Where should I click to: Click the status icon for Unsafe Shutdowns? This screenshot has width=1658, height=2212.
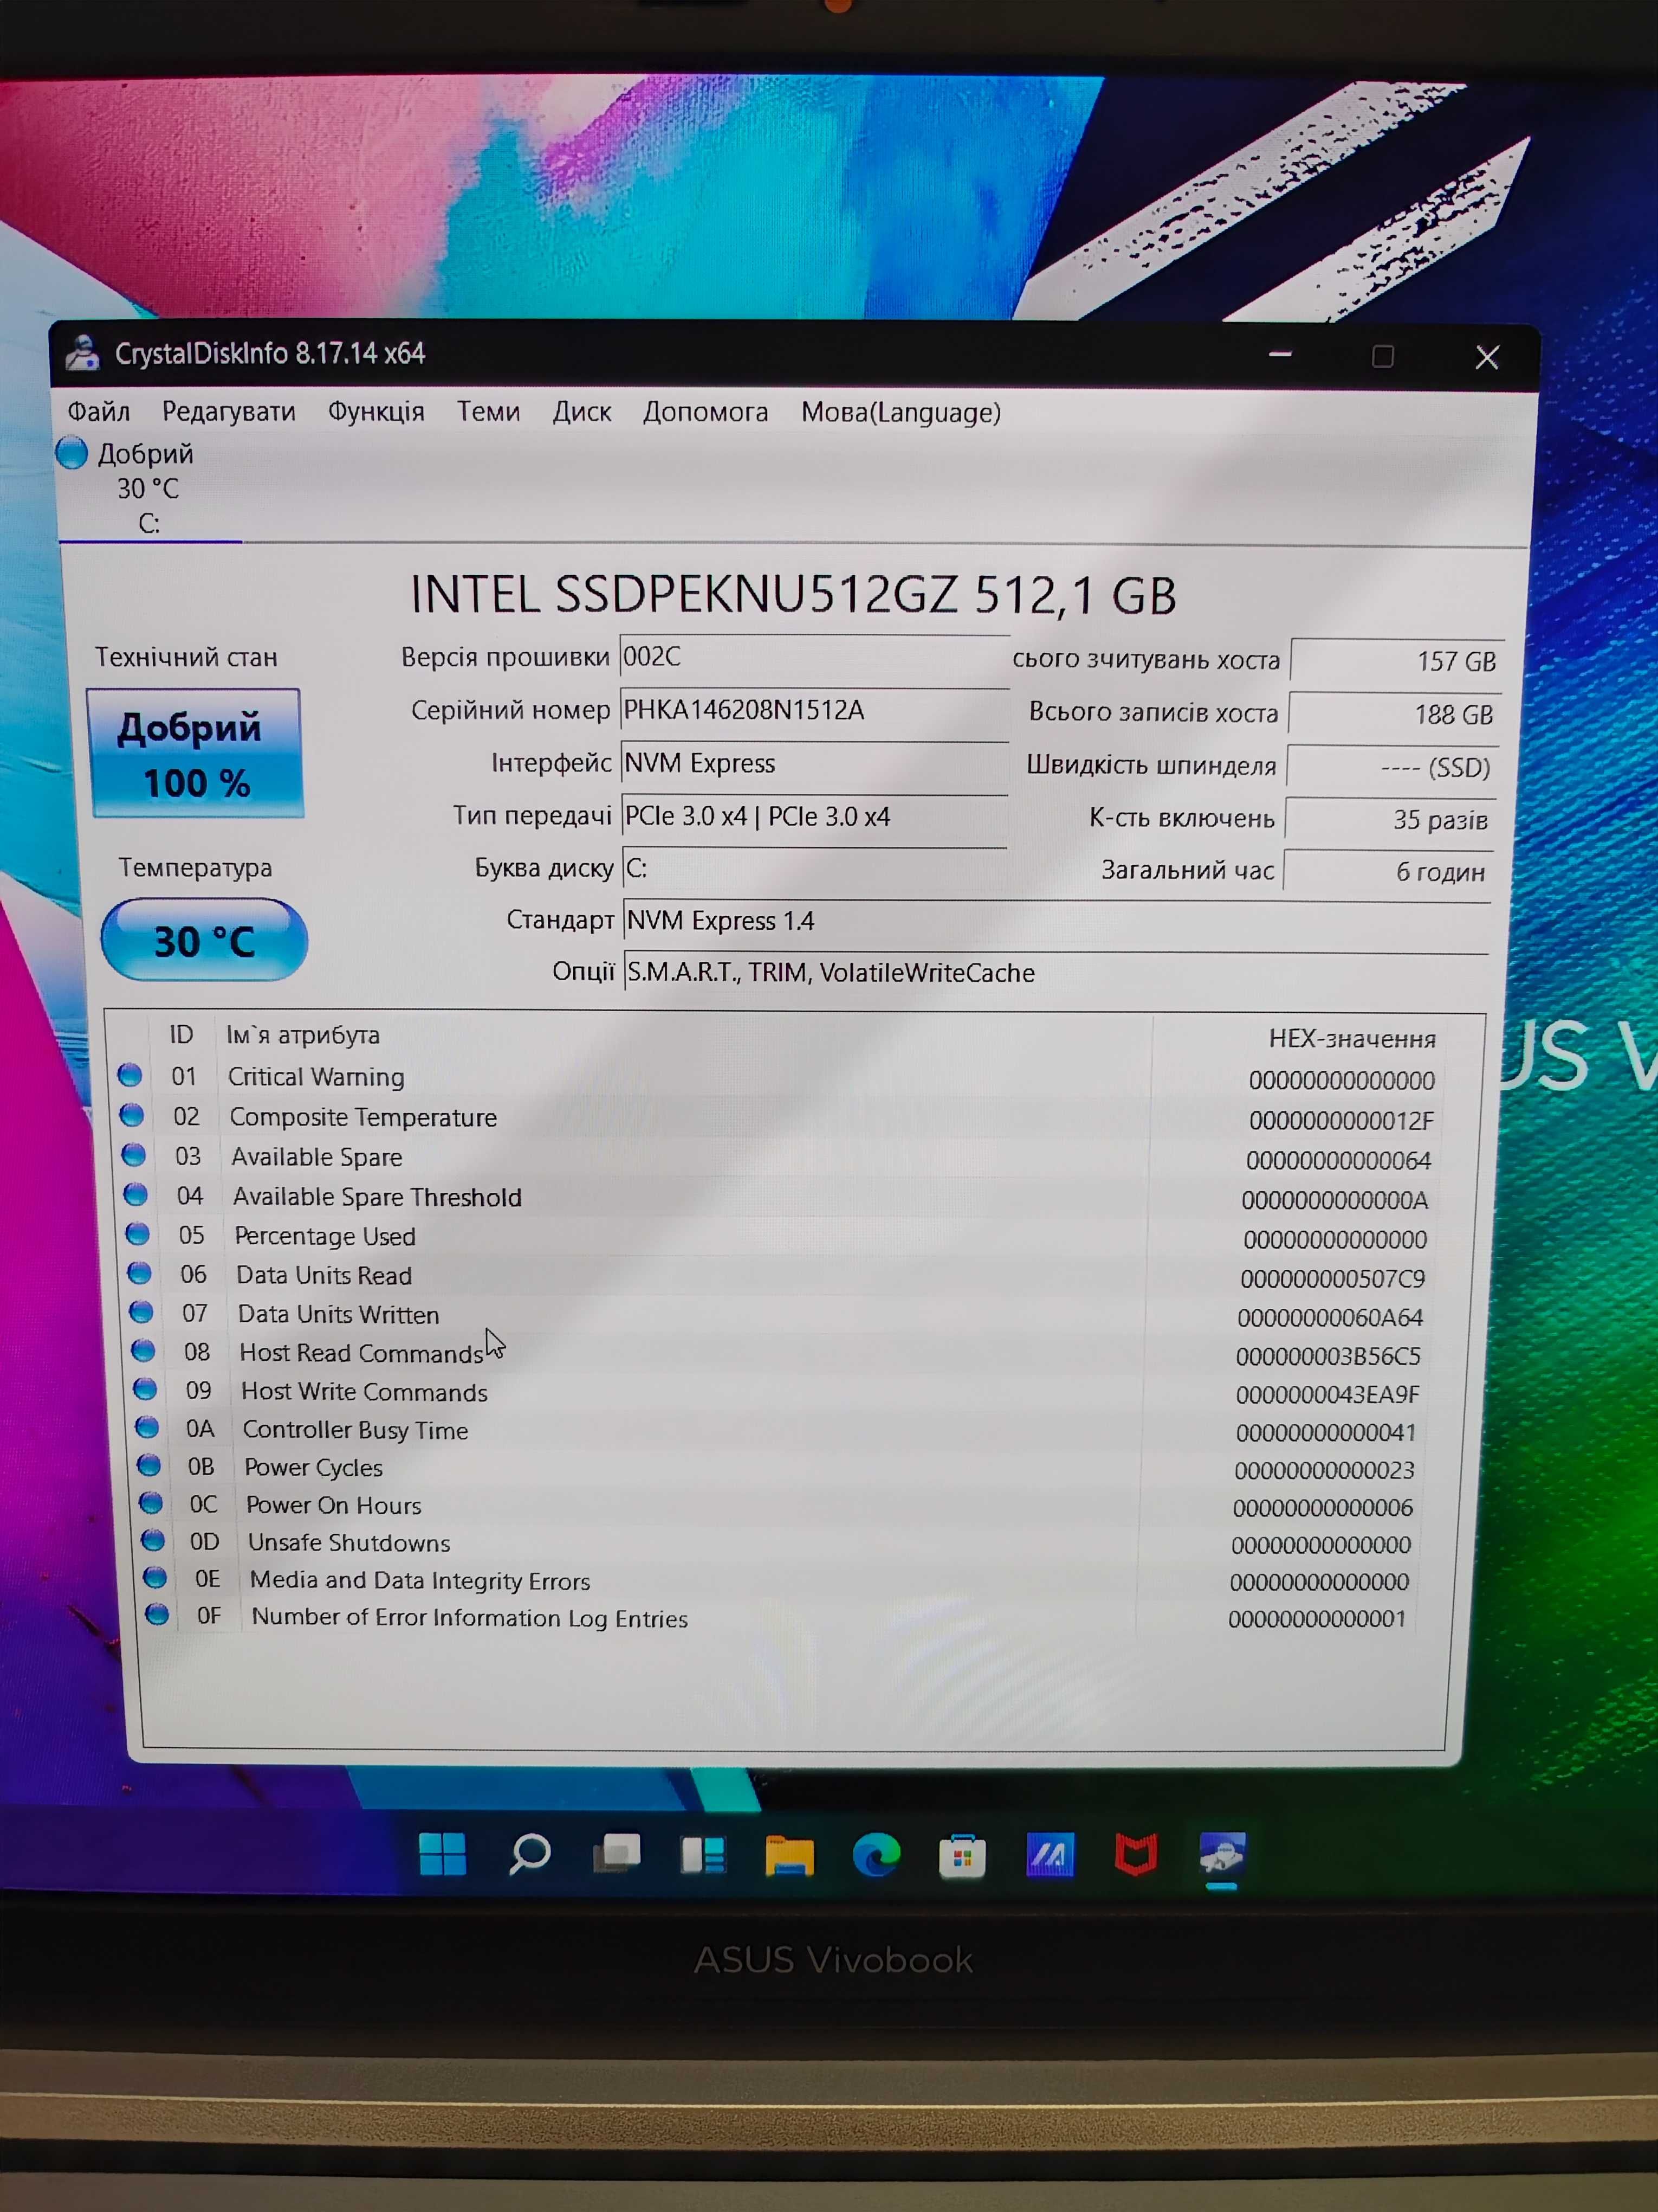click(153, 1540)
